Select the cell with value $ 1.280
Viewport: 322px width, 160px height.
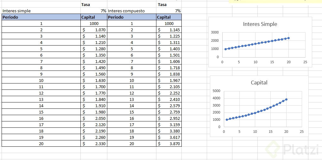coord(94,49)
